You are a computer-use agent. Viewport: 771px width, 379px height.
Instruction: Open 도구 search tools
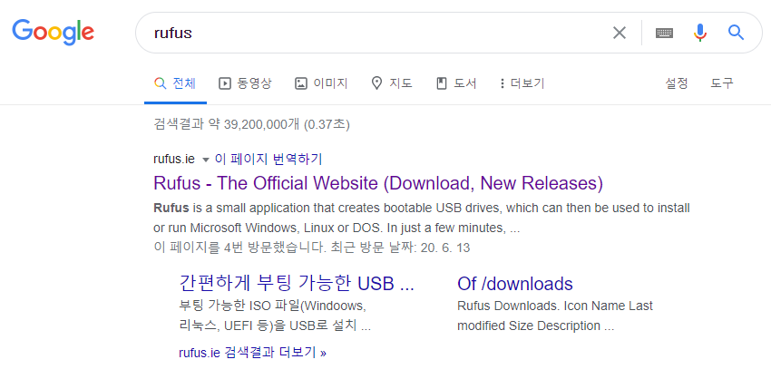coord(721,83)
